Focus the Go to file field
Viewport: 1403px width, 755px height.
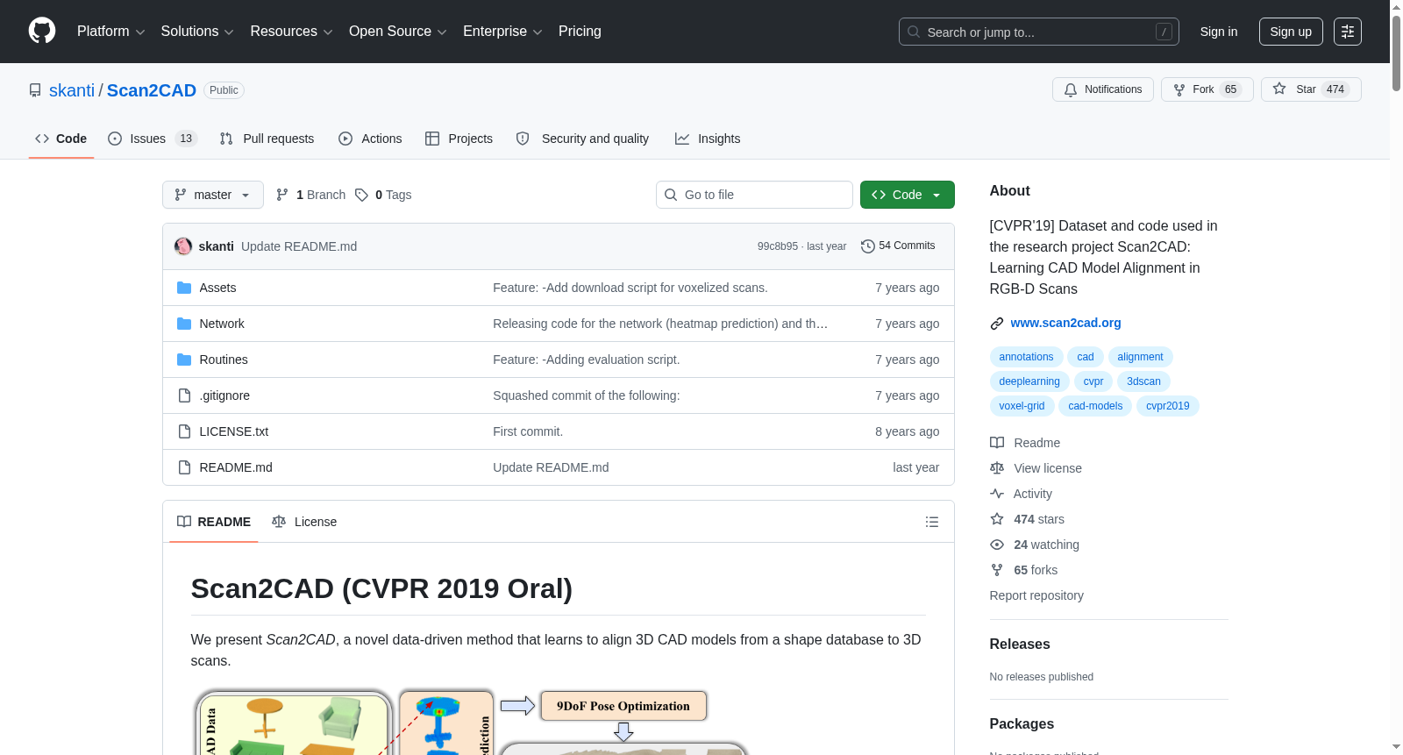point(754,195)
